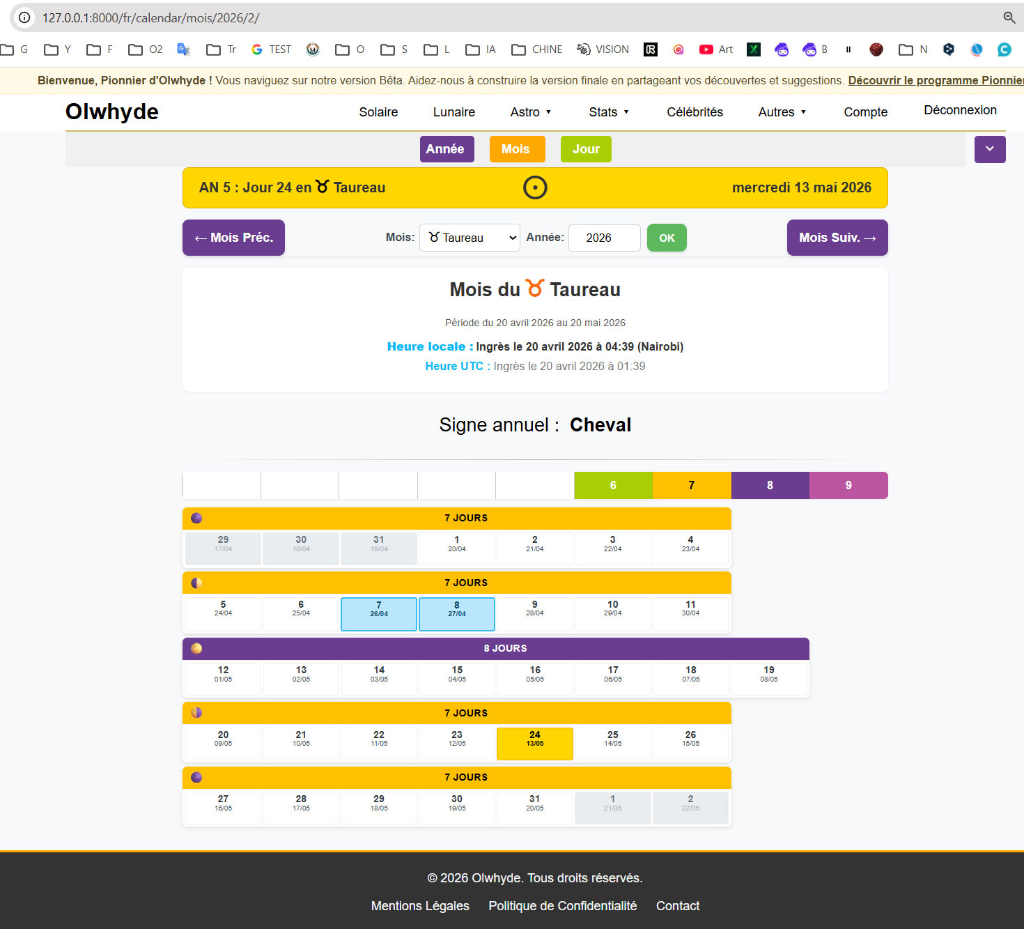Image resolution: width=1024 pixels, height=929 pixels.
Task: Switch to the Année view tab
Action: point(447,149)
